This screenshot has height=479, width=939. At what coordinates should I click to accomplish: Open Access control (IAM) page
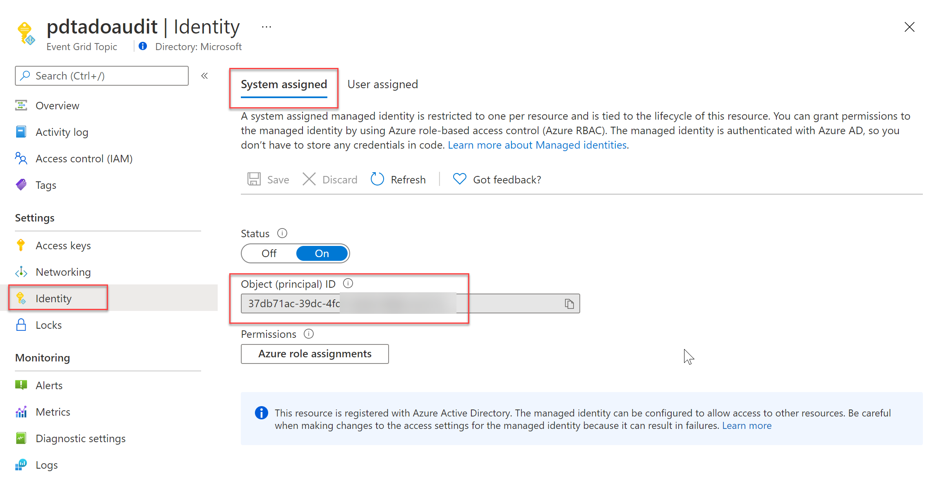[84, 159]
